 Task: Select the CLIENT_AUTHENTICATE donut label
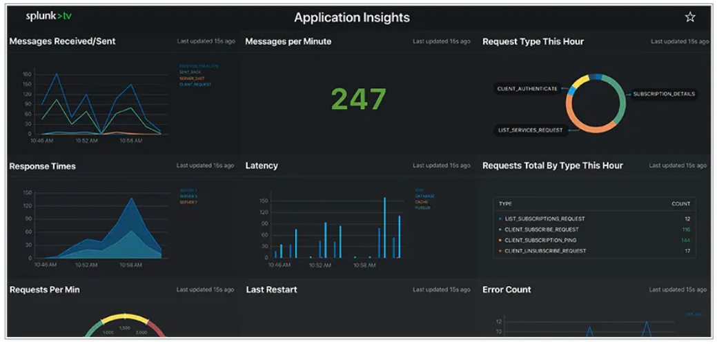pyautogui.click(x=527, y=89)
